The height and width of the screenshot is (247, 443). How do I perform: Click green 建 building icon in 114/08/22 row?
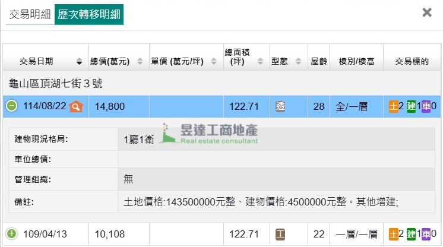pyautogui.click(x=412, y=107)
